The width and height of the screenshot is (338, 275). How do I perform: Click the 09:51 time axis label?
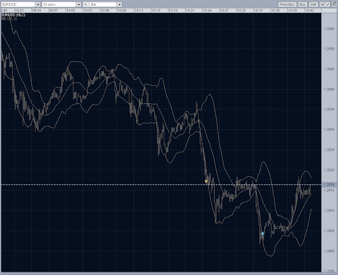click(x=20, y=11)
